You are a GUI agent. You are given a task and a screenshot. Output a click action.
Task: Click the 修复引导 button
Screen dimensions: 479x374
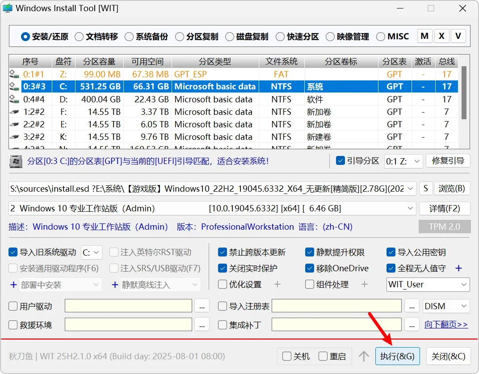click(448, 161)
